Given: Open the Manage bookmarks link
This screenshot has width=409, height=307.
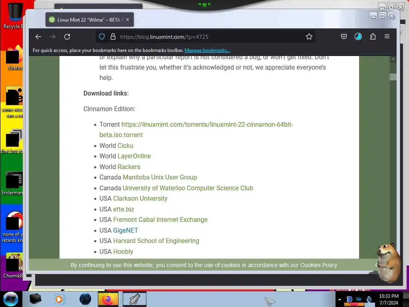Looking at the screenshot, I should (207, 50).
